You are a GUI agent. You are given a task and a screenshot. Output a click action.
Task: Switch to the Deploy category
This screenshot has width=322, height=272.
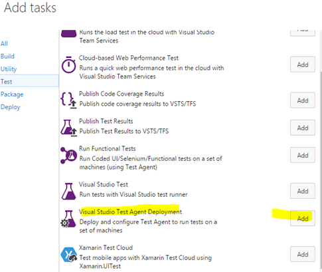click(11, 107)
